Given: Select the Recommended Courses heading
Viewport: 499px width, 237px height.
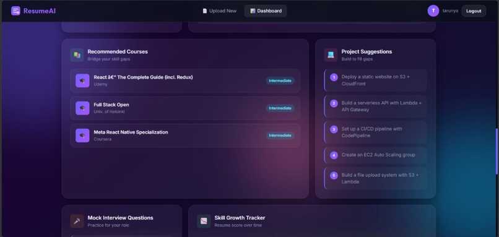Looking at the screenshot, I should (x=118, y=51).
